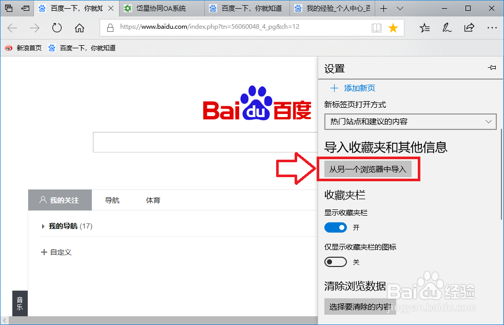
Task: Select the 我的关注 tab
Action: pos(60,200)
